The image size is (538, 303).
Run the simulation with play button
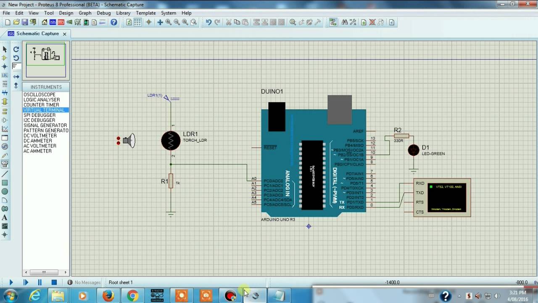point(11,282)
